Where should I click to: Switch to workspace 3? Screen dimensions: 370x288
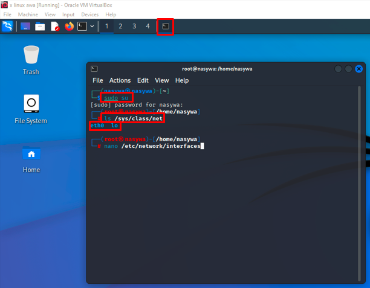tap(134, 26)
